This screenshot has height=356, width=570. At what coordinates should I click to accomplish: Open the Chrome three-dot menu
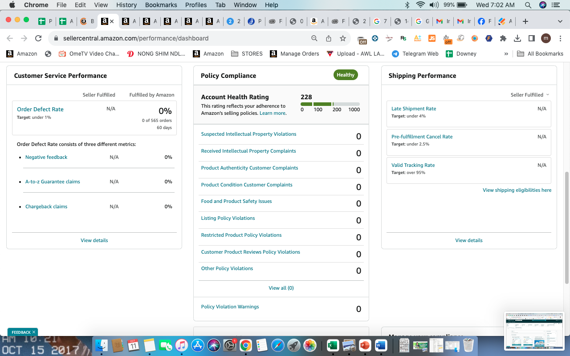(560, 38)
